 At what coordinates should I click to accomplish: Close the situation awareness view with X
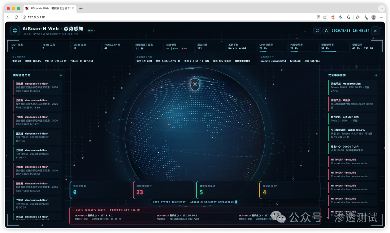point(375,31)
